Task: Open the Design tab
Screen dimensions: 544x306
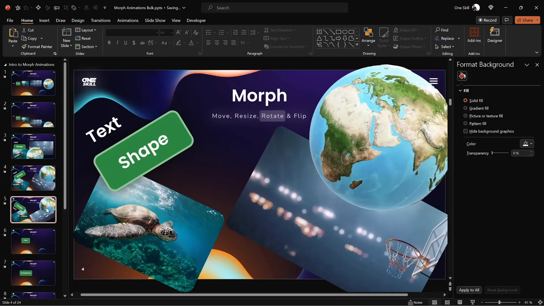Action: click(x=78, y=20)
